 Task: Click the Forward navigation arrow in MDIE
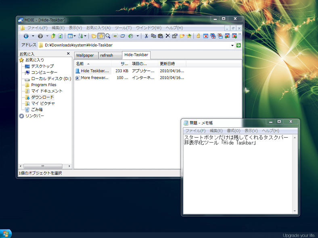[x=40, y=36]
